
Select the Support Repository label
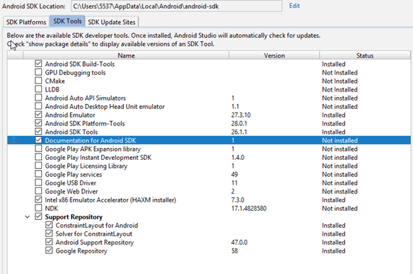point(74,217)
